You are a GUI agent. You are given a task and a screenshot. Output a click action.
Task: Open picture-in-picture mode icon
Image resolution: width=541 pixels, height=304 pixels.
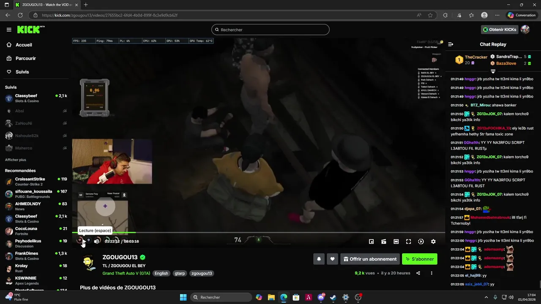pos(371,242)
